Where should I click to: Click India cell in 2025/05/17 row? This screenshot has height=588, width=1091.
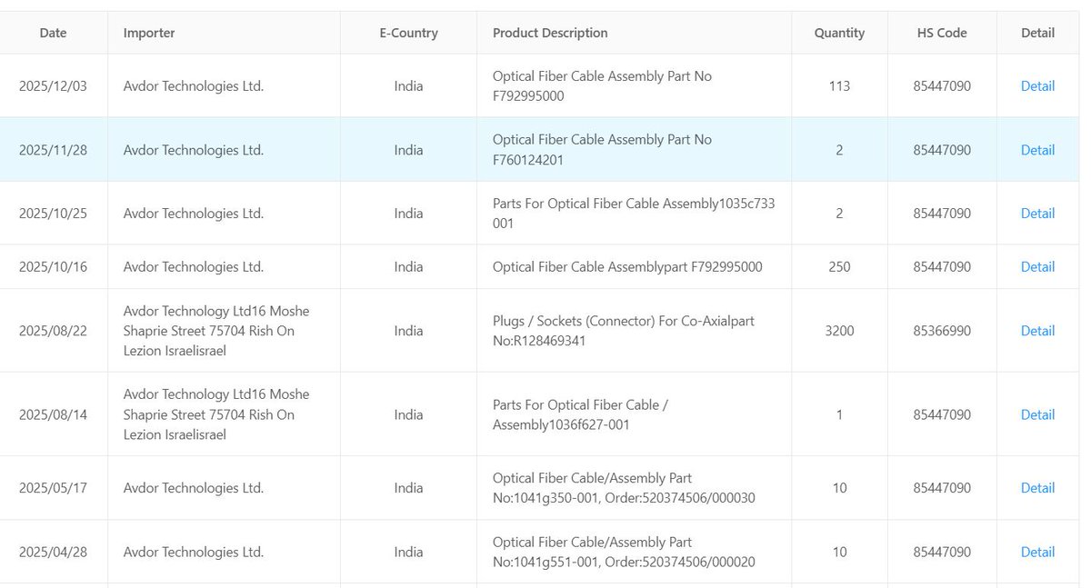point(408,488)
